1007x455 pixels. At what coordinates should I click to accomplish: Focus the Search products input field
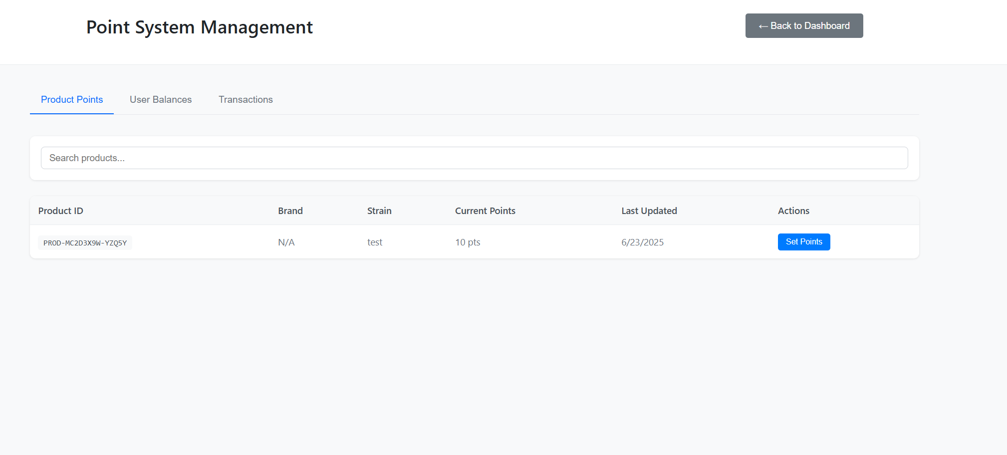(x=474, y=158)
